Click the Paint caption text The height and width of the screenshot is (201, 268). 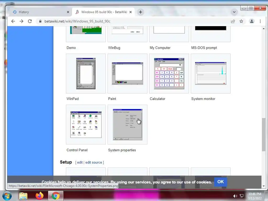click(112, 99)
